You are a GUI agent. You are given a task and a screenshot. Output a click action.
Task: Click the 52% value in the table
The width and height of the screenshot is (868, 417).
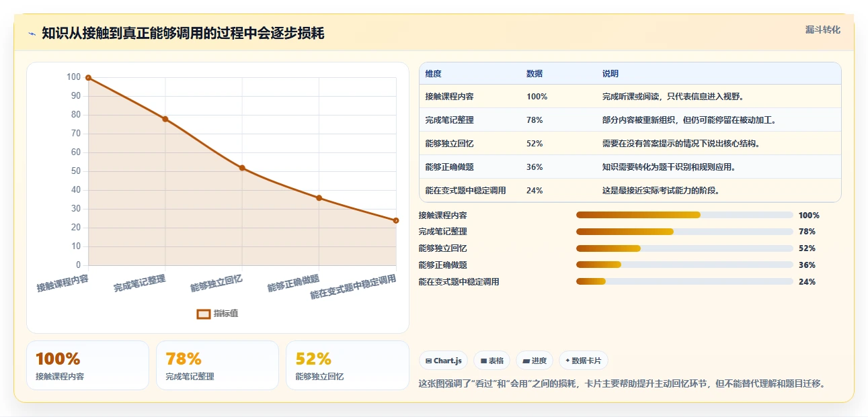coord(535,144)
